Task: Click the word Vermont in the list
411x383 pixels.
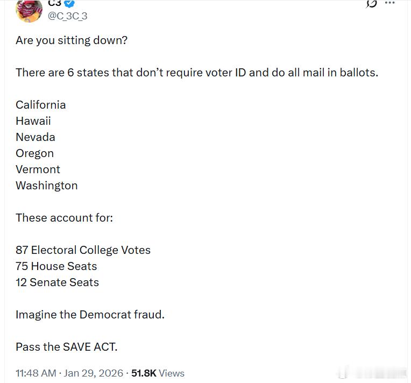Action: 38,169
